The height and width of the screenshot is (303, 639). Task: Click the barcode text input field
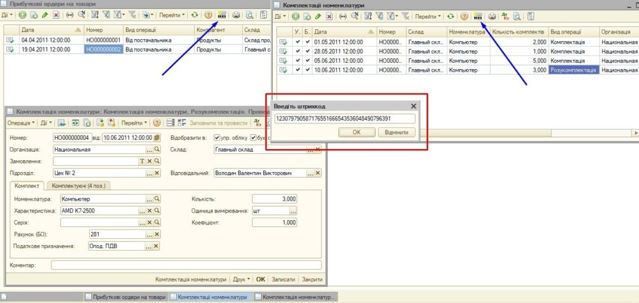coord(344,118)
